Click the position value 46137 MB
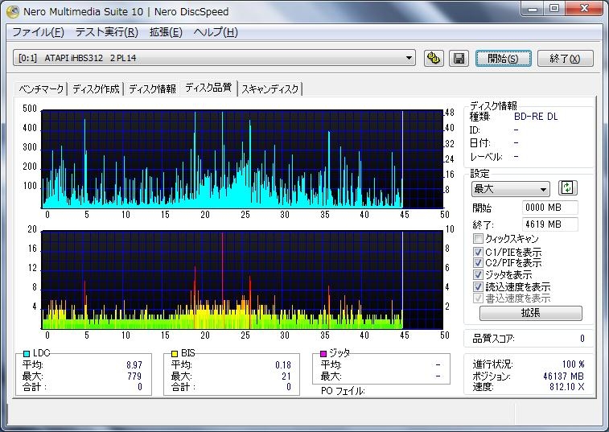The width and height of the screenshot is (609, 432). click(x=563, y=376)
